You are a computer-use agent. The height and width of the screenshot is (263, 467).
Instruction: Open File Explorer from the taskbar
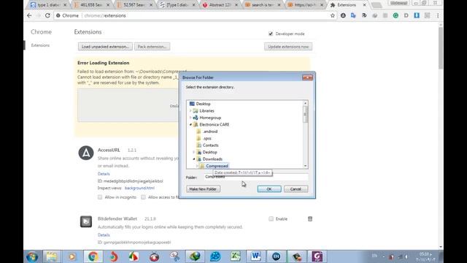[52, 256]
